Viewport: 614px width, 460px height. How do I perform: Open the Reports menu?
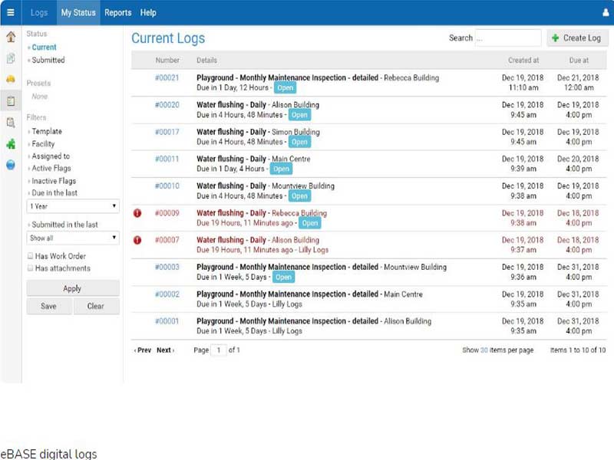point(118,12)
